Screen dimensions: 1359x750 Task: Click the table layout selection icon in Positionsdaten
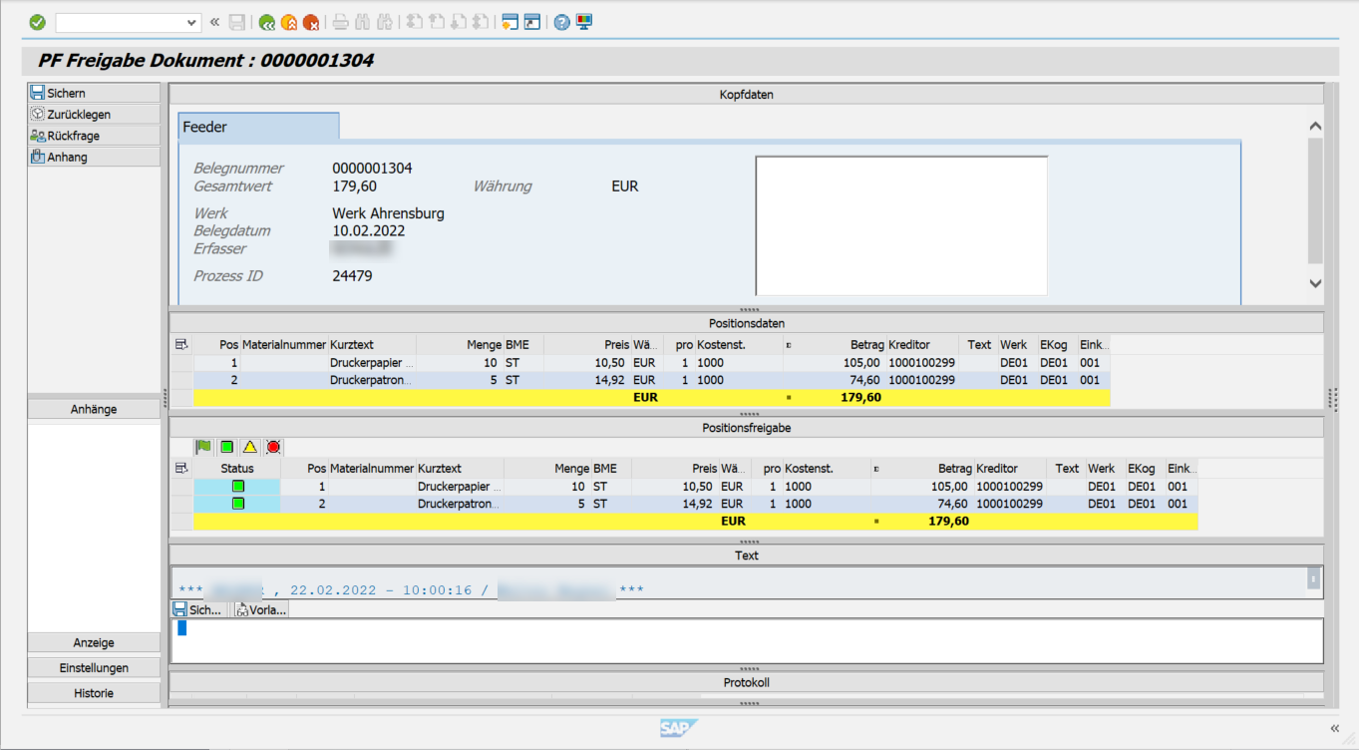point(181,344)
